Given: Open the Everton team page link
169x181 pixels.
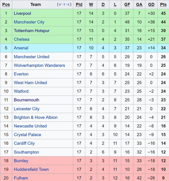Looking at the screenshot, I should pos(21,74).
